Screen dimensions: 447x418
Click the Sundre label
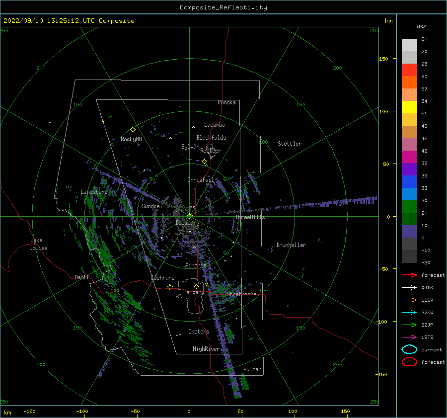(150, 206)
